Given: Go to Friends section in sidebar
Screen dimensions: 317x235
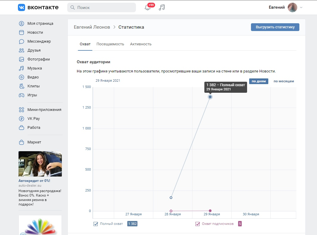Looking at the screenshot, I should point(34,50).
